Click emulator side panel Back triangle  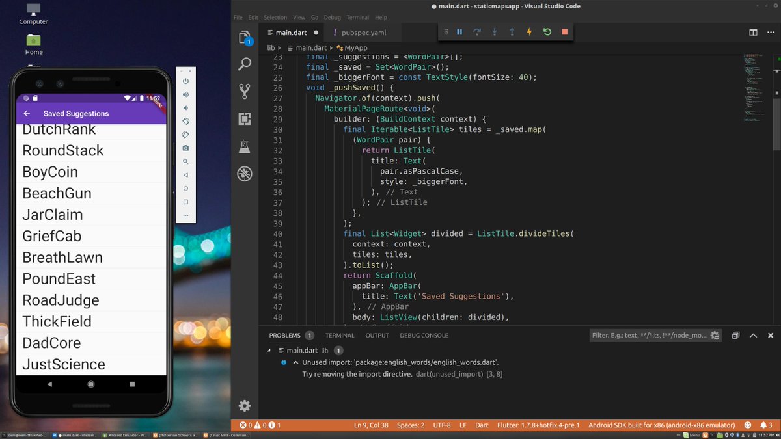[x=185, y=175]
